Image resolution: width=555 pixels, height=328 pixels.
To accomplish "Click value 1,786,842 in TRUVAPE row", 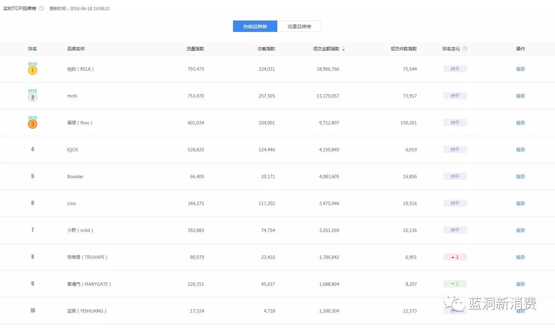I will (x=329, y=257).
